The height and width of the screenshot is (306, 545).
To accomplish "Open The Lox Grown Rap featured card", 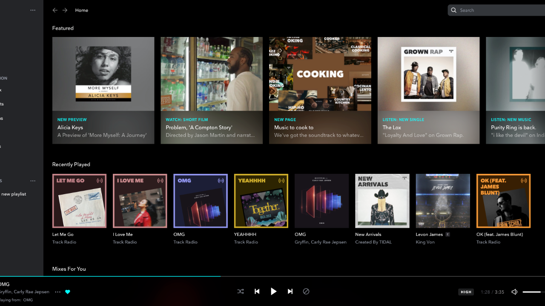I will (428, 91).
